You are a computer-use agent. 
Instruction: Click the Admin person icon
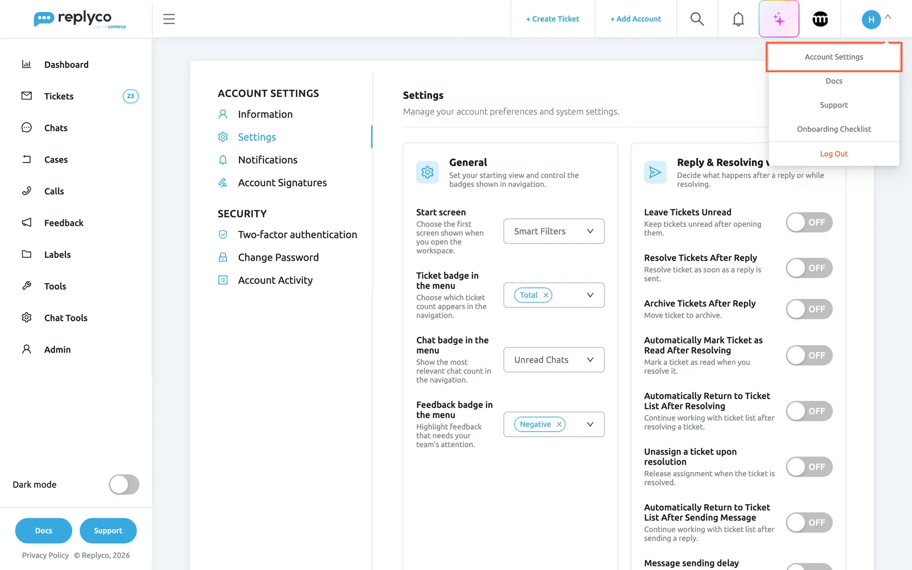coord(26,349)
